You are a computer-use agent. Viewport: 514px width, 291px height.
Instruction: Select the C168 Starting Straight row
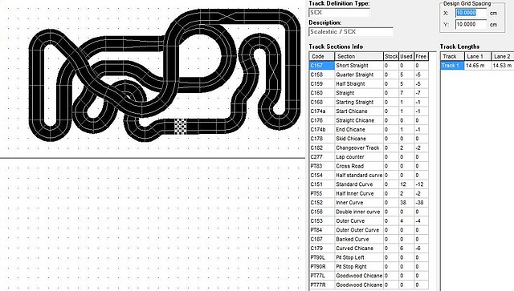coord(369,102)
